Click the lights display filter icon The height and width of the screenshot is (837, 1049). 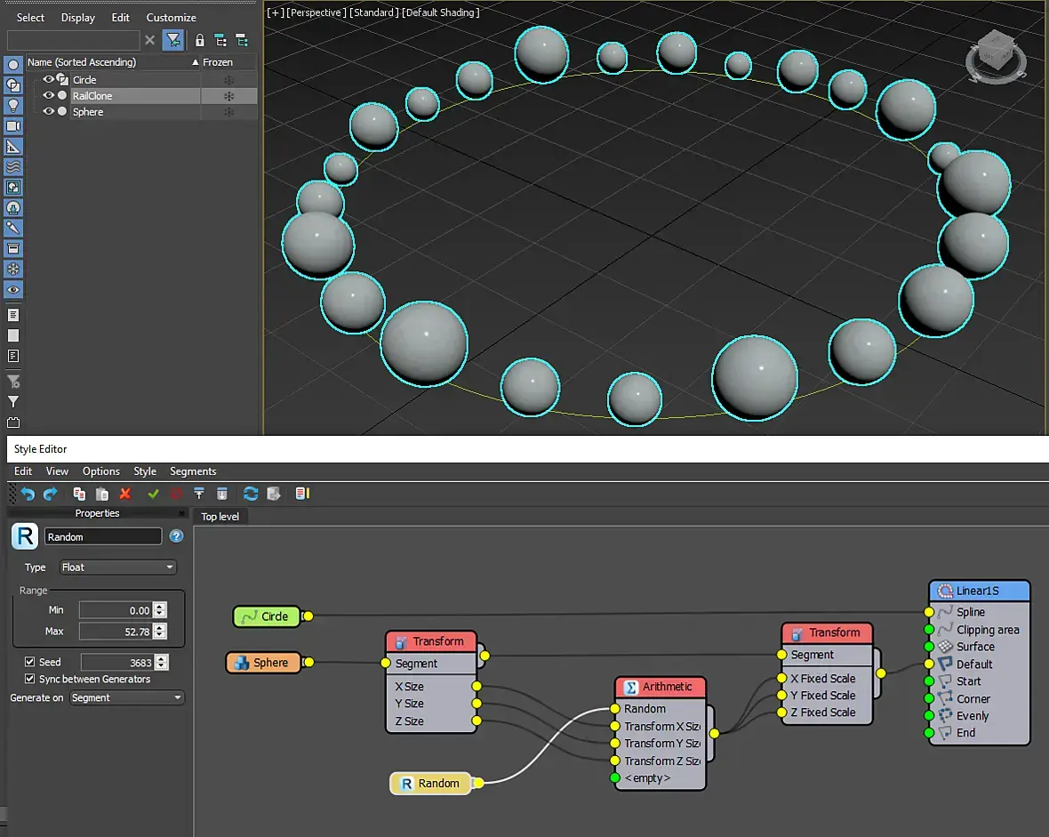tap(13, 105)
